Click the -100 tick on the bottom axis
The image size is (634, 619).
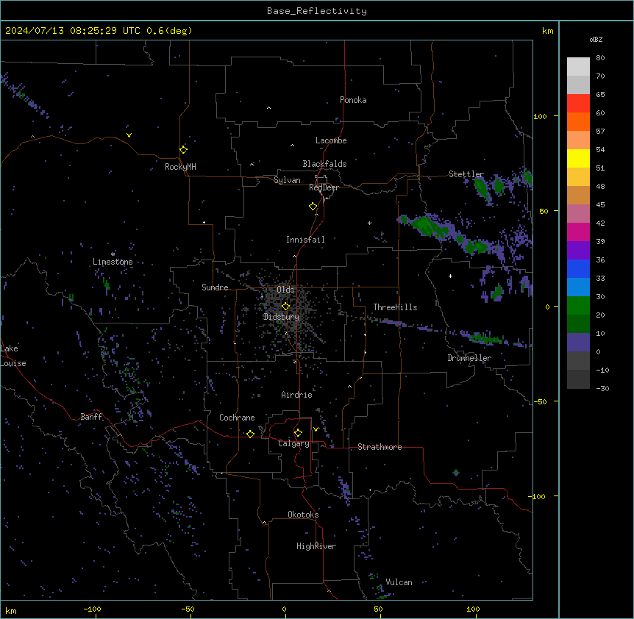[x=92, y=609]
